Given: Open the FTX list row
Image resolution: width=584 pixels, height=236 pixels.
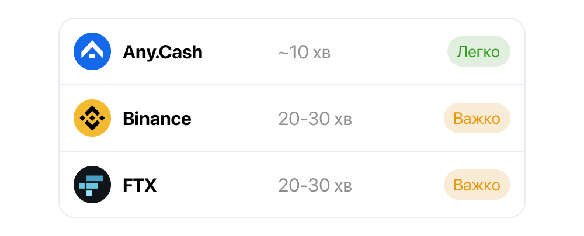Looking at the screenshot, I should pyautogui.click(x=292, y=185).
